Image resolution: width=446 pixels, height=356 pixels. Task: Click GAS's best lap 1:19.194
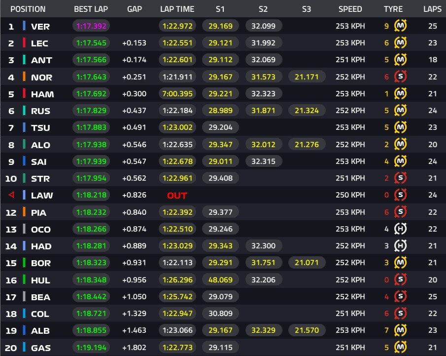tap(91, 348)
